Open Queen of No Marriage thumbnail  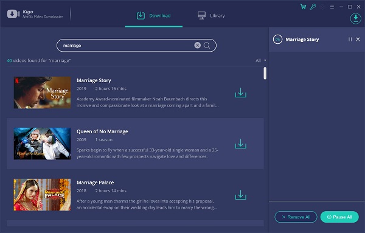click(42, 144)
